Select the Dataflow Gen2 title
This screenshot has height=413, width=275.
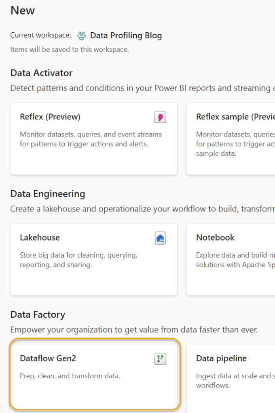[48, 358]
